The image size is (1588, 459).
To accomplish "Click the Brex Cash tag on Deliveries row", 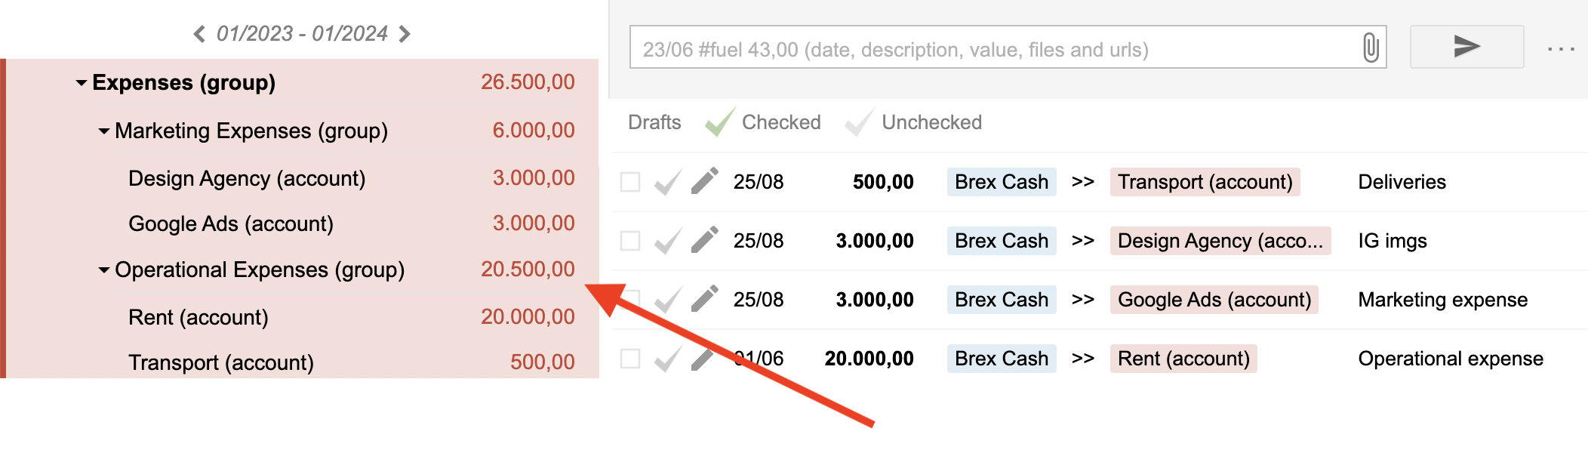I will coord(1001,182).
